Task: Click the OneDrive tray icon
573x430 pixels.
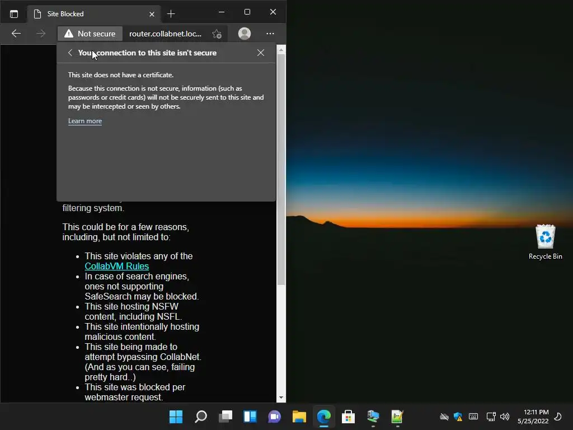Action: tap(444, 417)
